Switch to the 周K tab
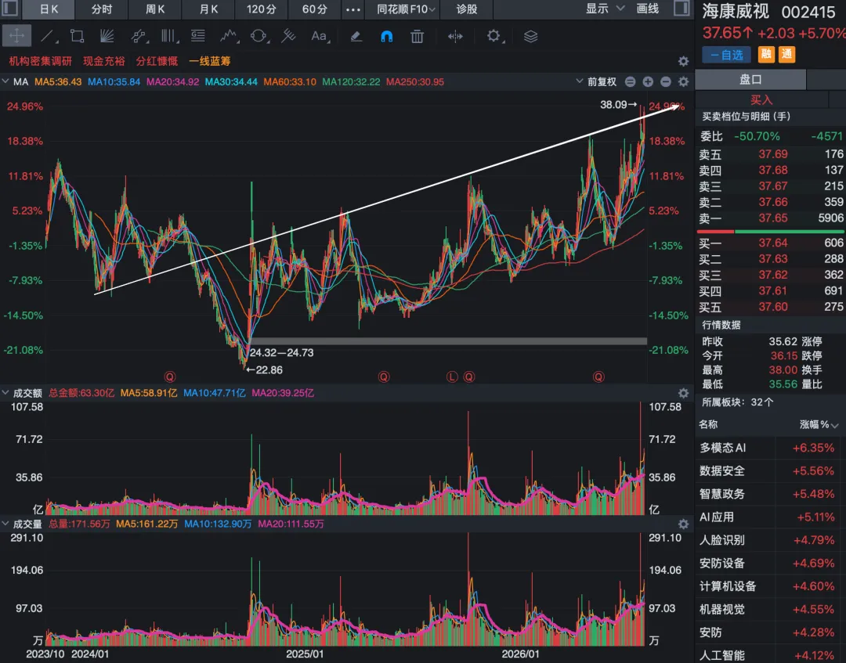This screenshot has width=846, height=663. [155, 9]
